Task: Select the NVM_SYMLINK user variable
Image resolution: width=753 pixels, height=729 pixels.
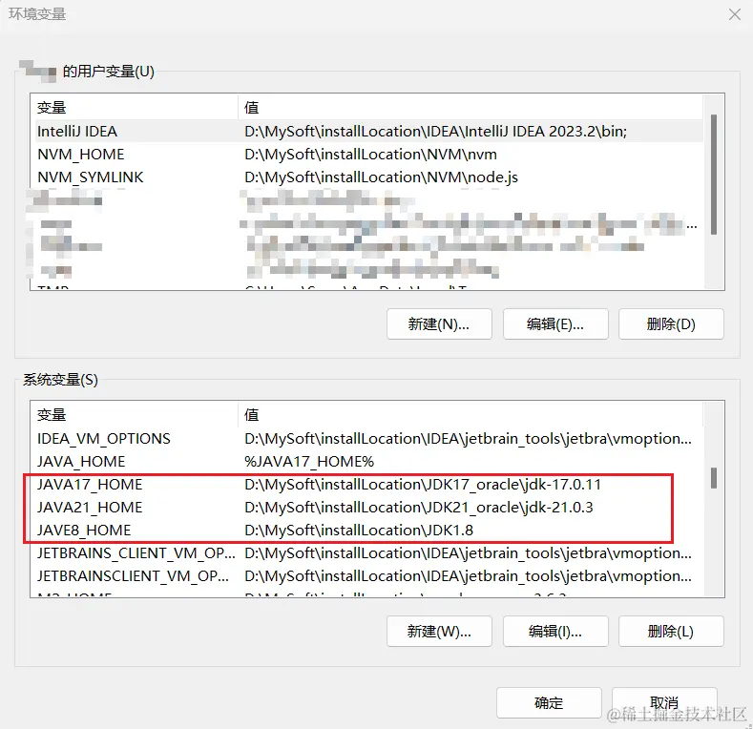Action: [91, 177]
